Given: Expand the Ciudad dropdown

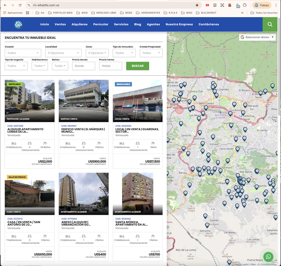Looking at the screenshot, I should (23, 53).
